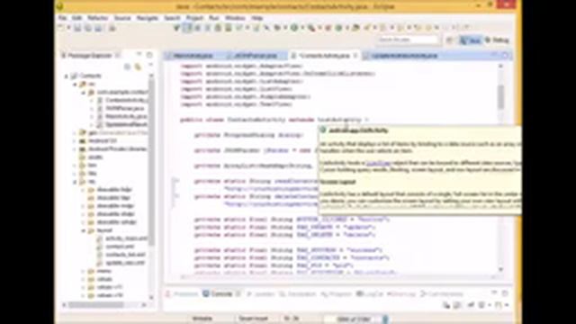
Task: Collapse the com.example.contacts package
Action: coord(83,92)
